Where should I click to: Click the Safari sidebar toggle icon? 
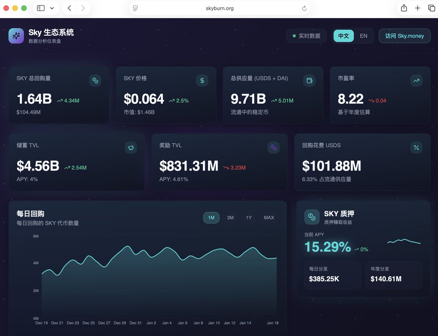[x=41, y=8]
